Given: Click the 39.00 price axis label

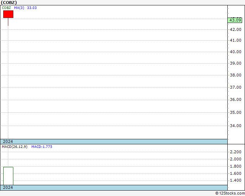Looking at the screenshot, I should coord(236,63).
